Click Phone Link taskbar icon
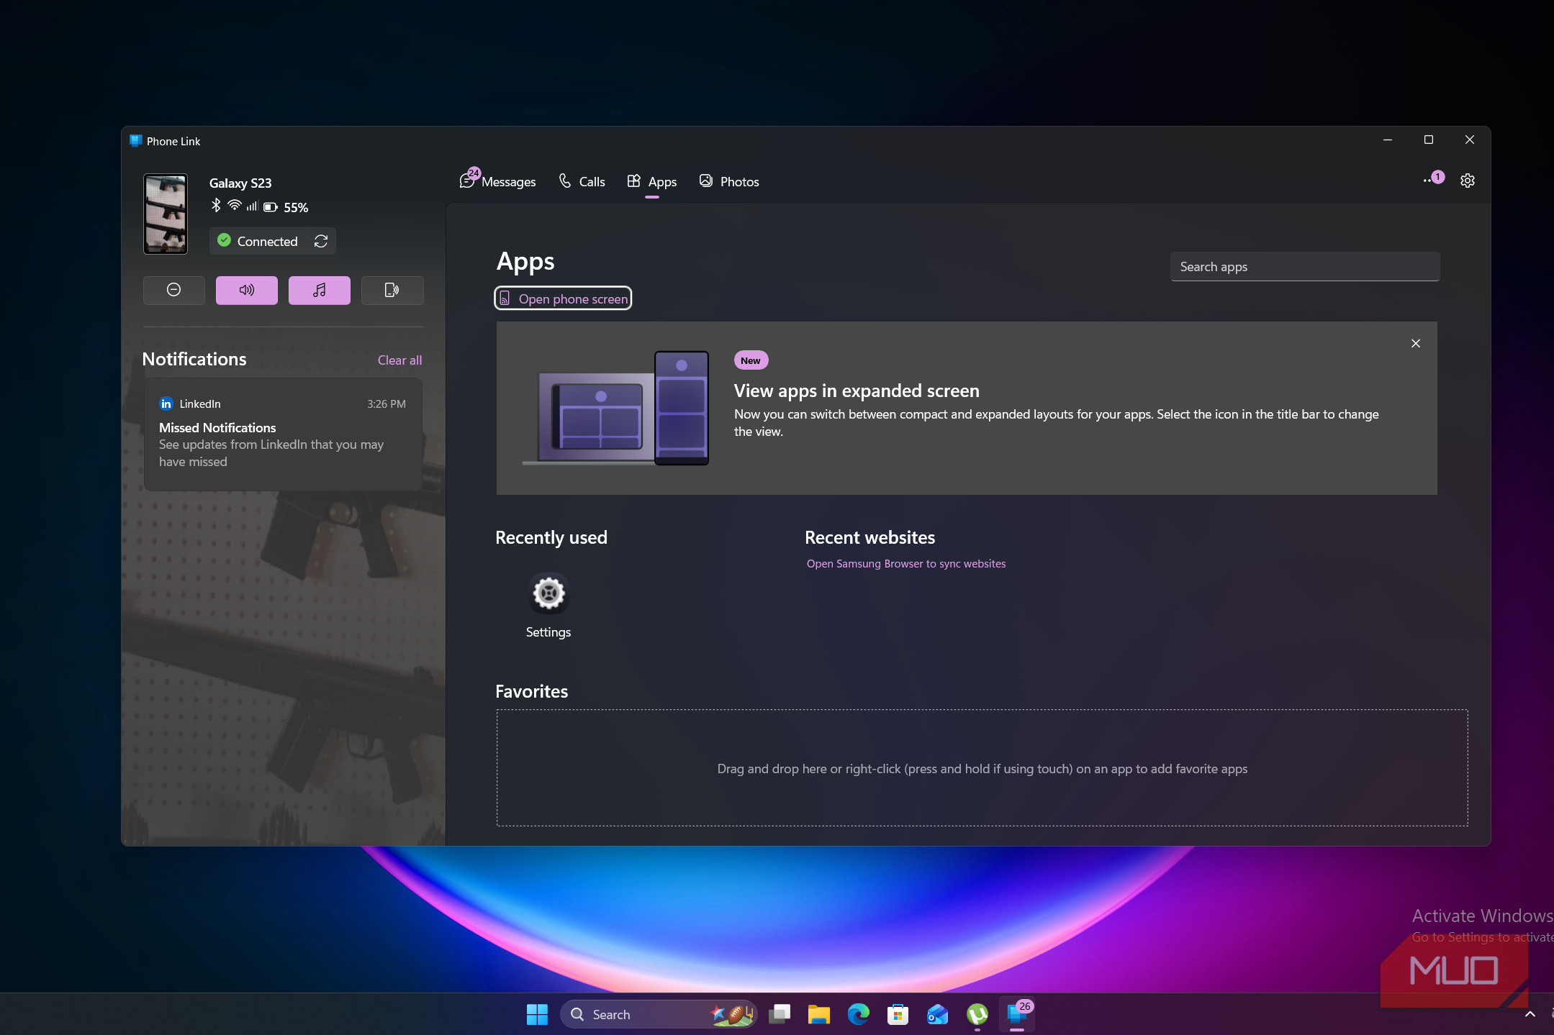The width and height of the screenshot is (1554, 1035). point(1017,1014)
